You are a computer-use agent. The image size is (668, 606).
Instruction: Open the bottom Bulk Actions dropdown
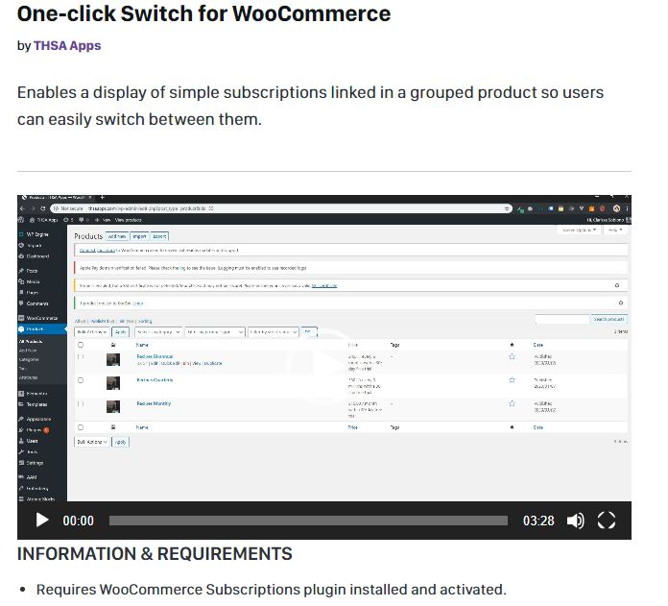coord(92,442)
